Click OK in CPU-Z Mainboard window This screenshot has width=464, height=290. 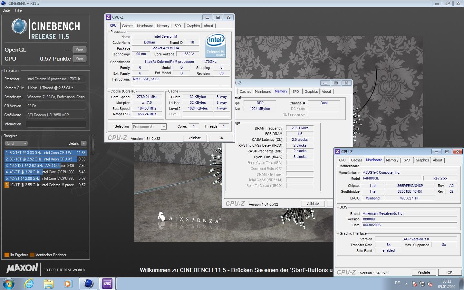(450, 272)
